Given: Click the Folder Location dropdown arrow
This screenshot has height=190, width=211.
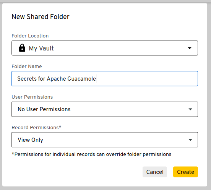Looking at the screenshot, I should coord(190,48).
